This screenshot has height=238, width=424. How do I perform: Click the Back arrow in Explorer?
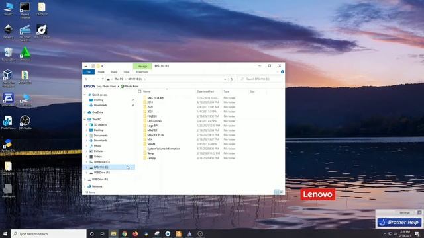coord(87,79)
